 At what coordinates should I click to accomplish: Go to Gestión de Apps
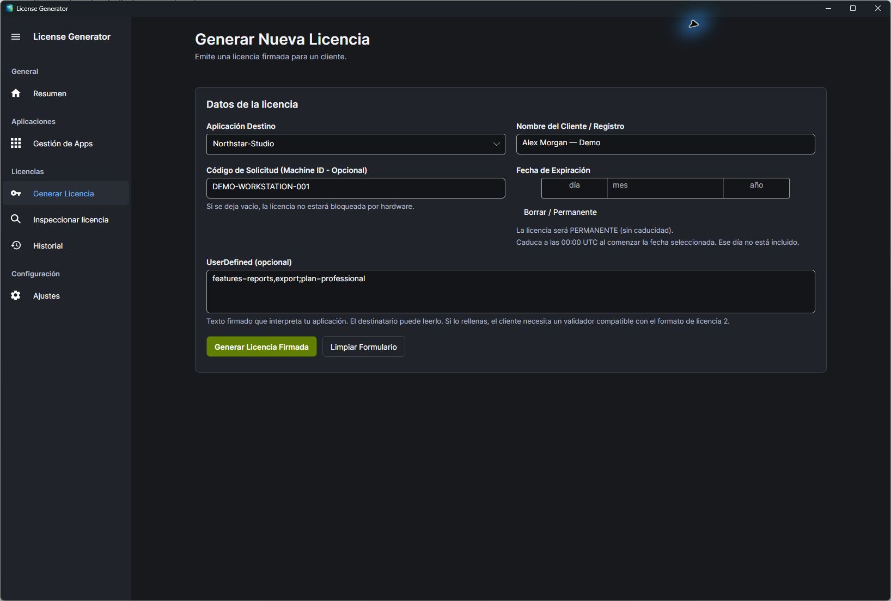coord(66,144)
